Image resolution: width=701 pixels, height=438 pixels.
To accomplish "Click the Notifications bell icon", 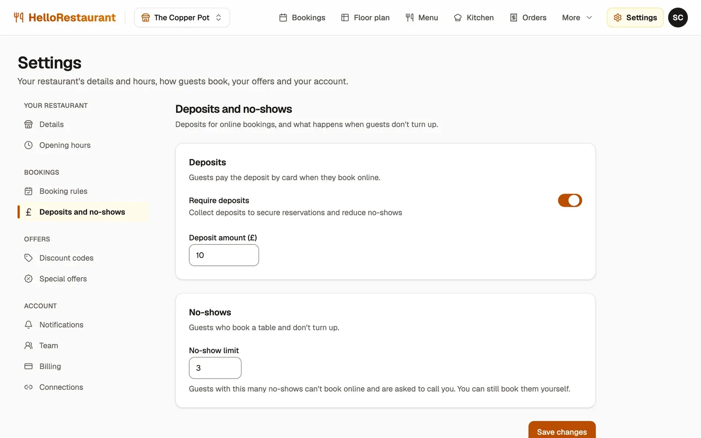I will pos(28,325).
